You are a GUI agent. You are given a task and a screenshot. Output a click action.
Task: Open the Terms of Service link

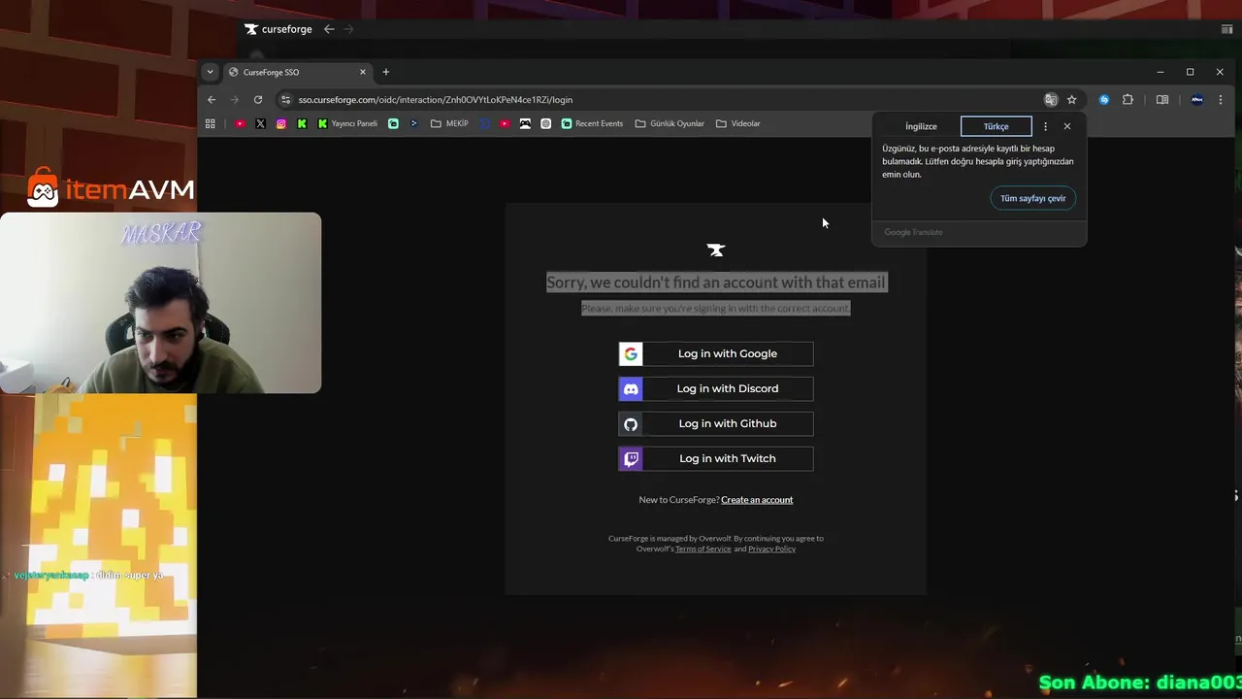tap(703, 549)
